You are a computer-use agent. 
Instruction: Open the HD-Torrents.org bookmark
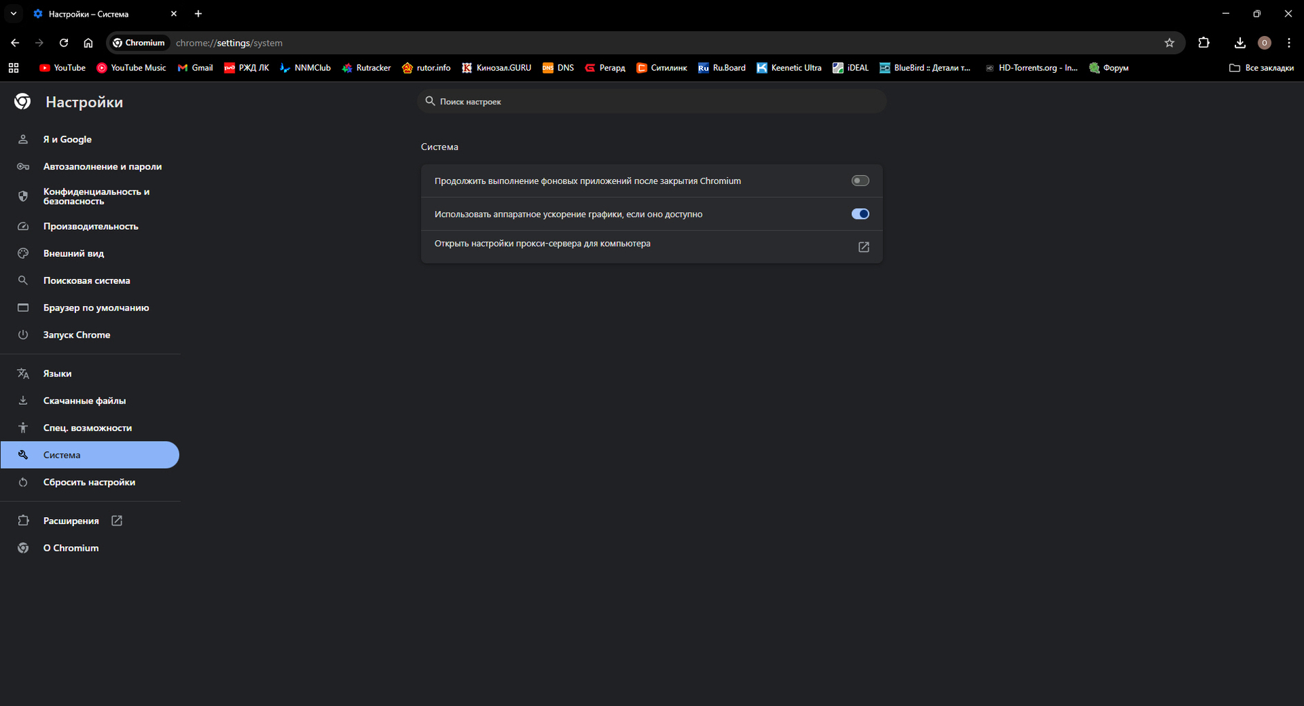1031,68
